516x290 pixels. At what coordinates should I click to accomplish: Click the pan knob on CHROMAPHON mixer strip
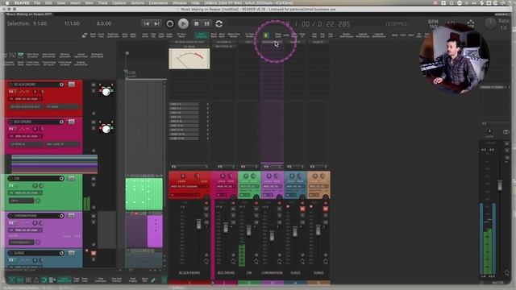tap(268, 176)
